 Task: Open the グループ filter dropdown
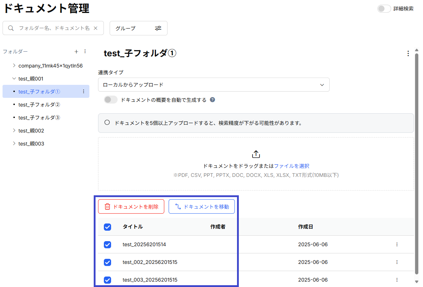138,28
